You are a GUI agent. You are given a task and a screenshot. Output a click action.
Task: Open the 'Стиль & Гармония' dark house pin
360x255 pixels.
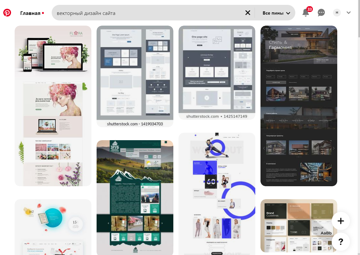pyautogui.click(x=299, y=106)
